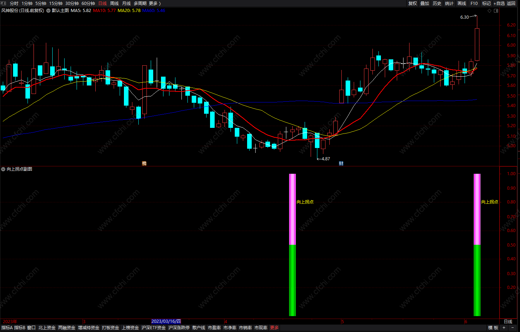This screenshot has height=332, width=520.
Task: Open the 模板 template button at bottom right
Action: click(x=493, y=328)
